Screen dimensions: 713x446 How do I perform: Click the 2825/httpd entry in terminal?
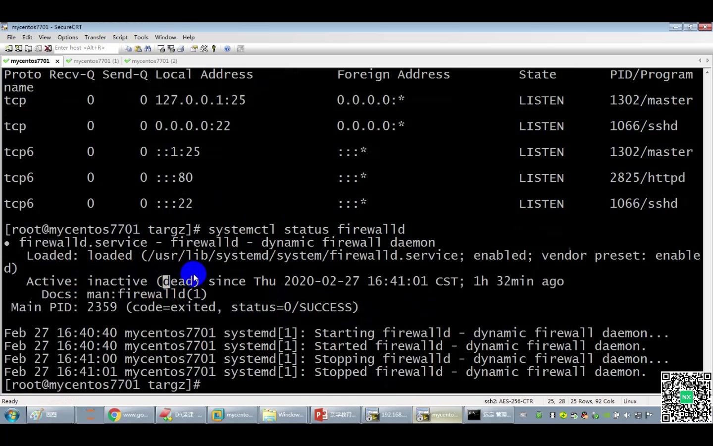[x=647, y=177]
